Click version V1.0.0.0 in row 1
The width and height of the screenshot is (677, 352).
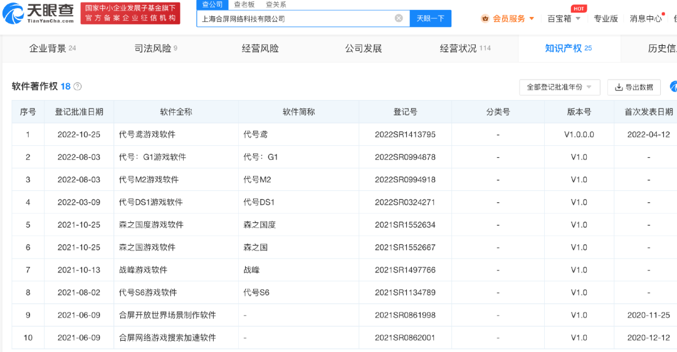[x=579, y=135]
